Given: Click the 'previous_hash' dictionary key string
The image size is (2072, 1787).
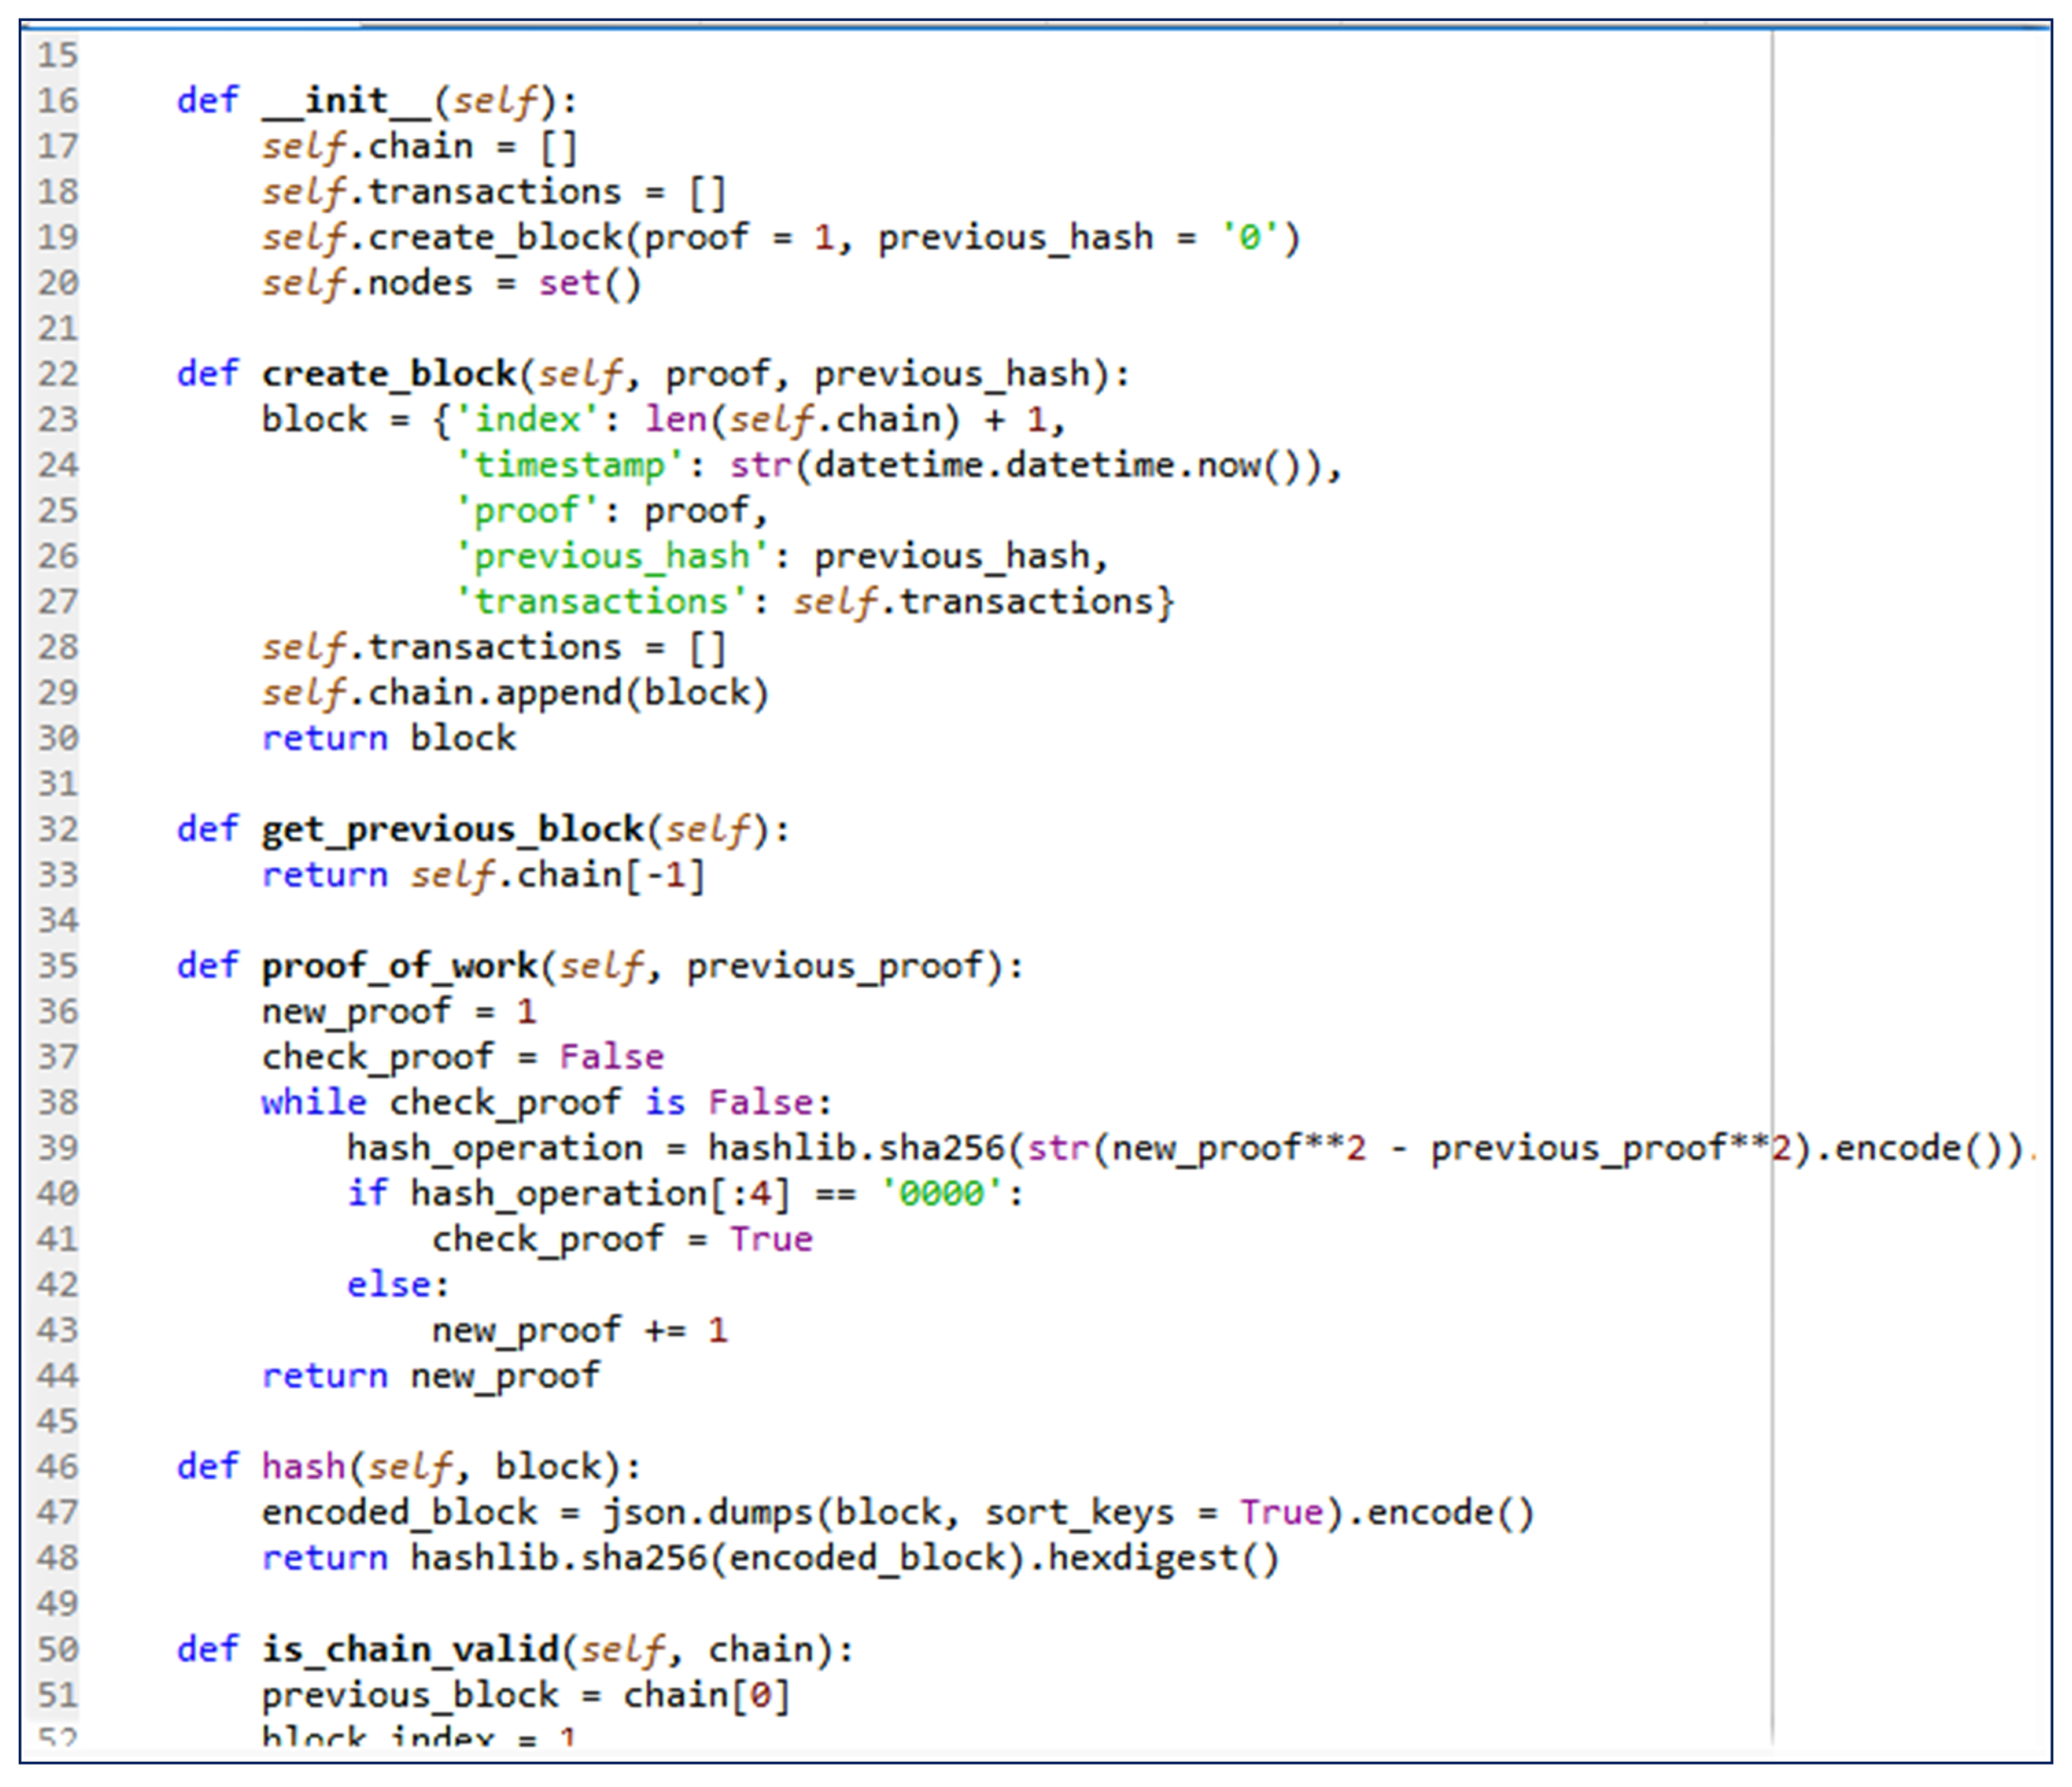Looking at the screenshot, I should pos(612,556).
